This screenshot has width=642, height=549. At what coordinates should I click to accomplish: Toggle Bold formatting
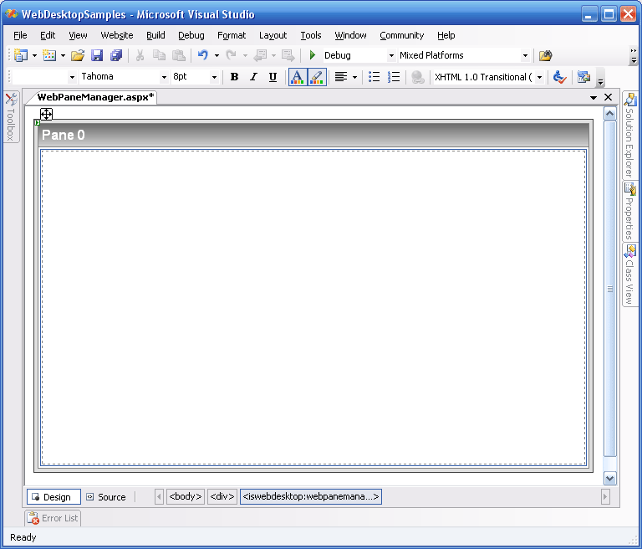click(234, 77)
